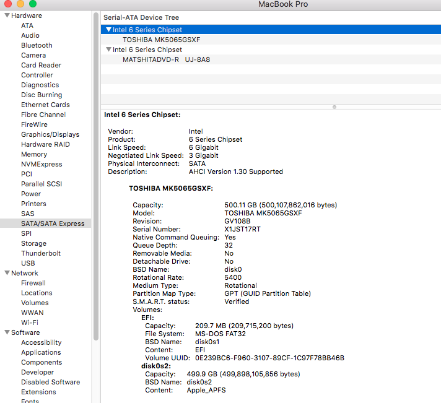Select Card Reader in the sidebar

(x=41, y=65)
